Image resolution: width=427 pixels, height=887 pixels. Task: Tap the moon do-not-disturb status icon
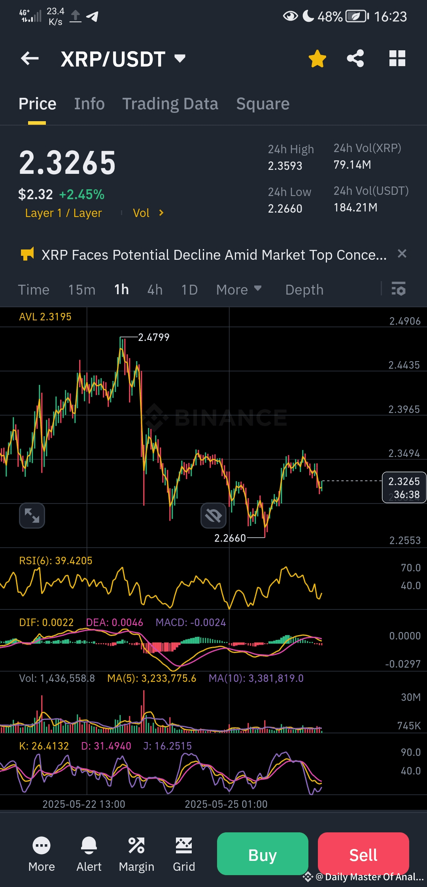click(308, 16)
